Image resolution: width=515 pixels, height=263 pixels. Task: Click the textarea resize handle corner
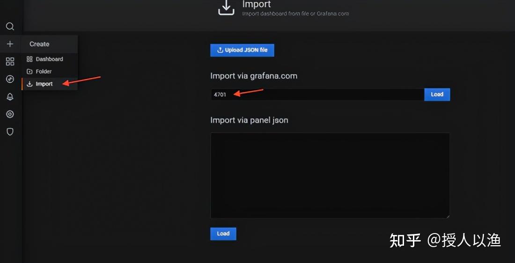pyautogui.click(x=447, y=216)
